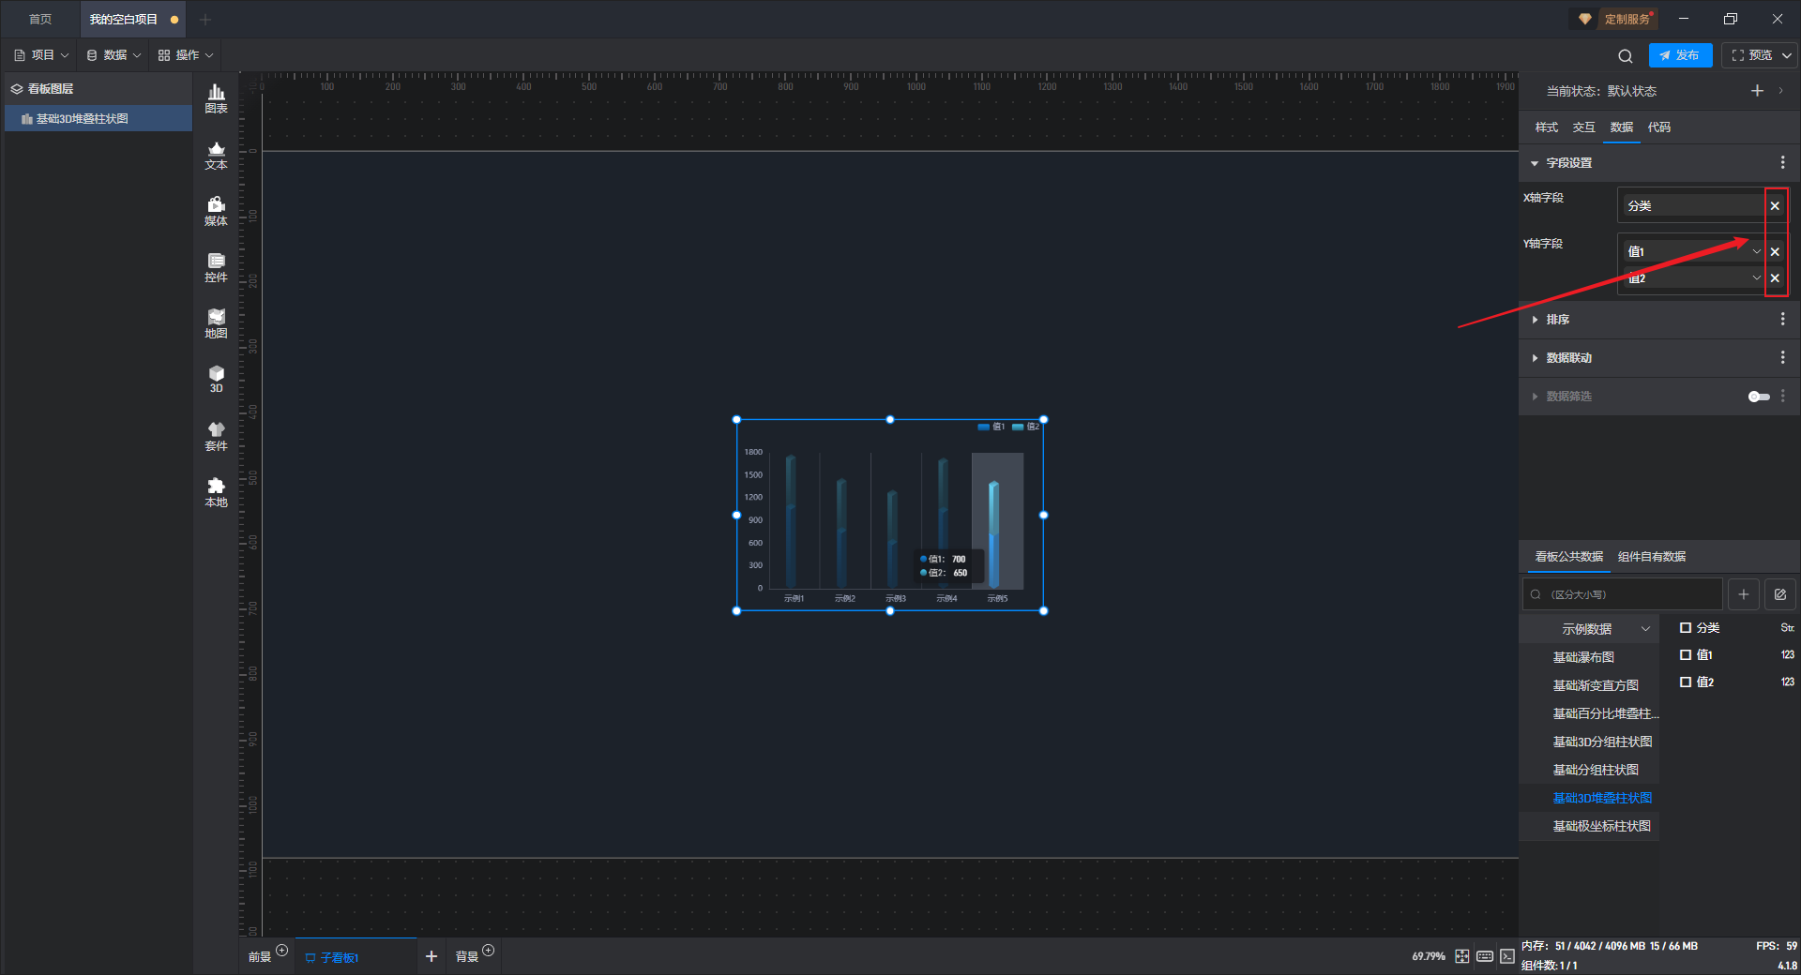This screenshot has height=975, width=1801.
Task: Toggle the 数据筛选 switch
Action: coord(1759,397)
